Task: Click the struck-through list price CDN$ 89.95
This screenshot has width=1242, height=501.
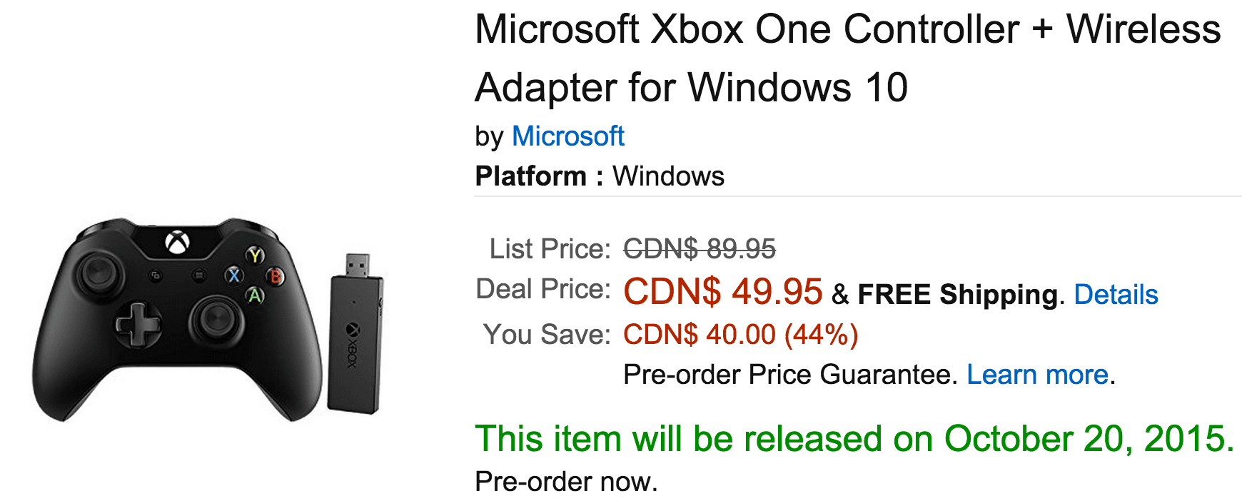Action: point(700,249)
